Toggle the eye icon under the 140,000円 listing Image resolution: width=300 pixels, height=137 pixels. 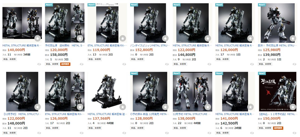pyautogui.click(x=39, y=64)
